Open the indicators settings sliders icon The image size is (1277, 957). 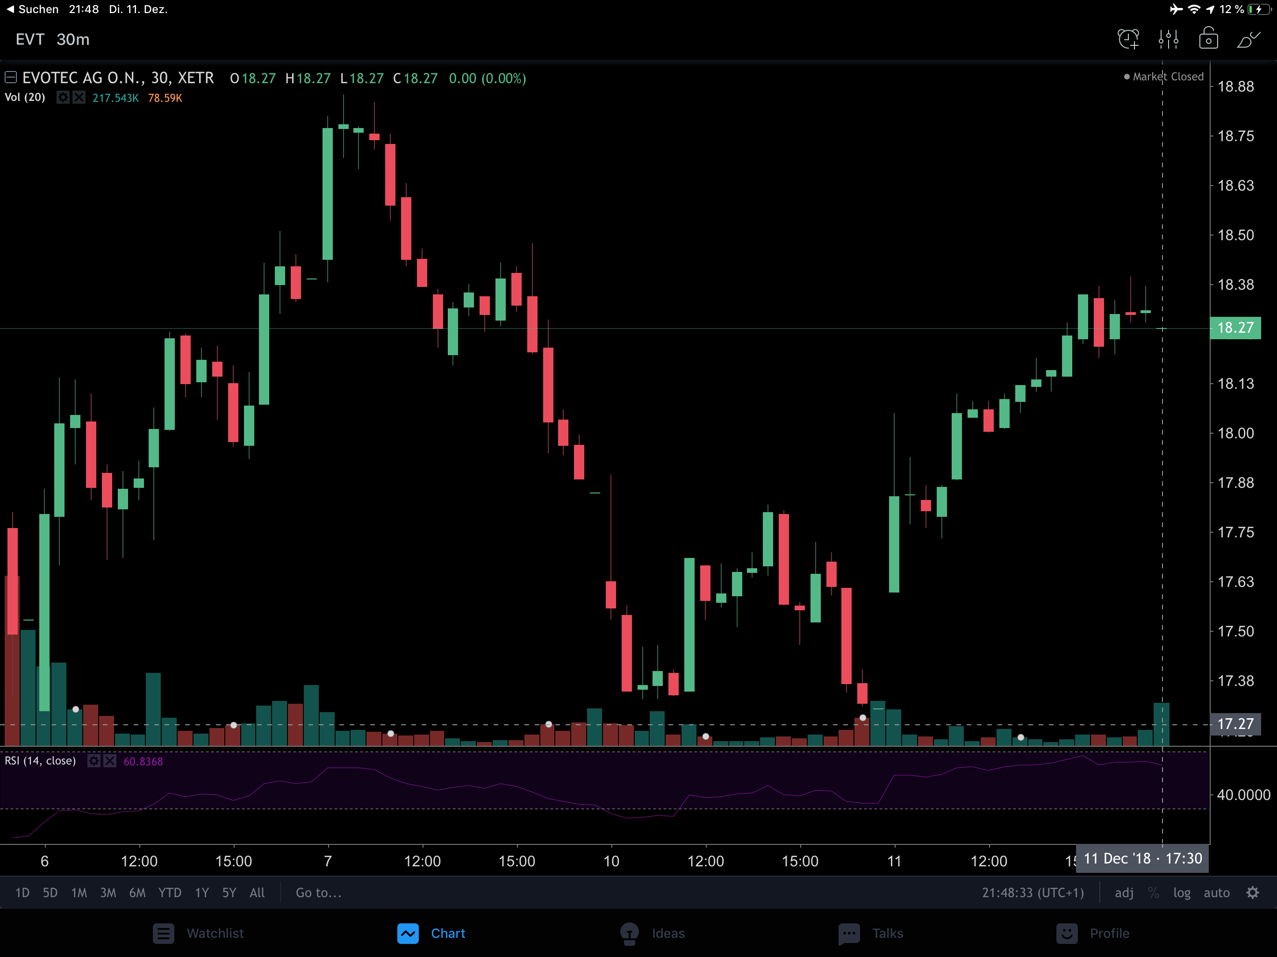pos(1168,39)
